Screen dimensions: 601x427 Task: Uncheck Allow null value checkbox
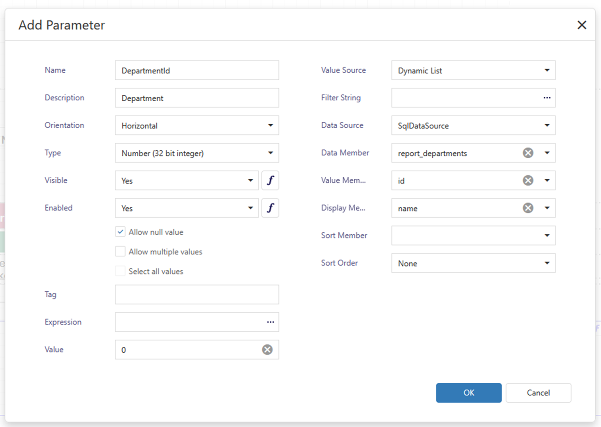click(120, 232)
